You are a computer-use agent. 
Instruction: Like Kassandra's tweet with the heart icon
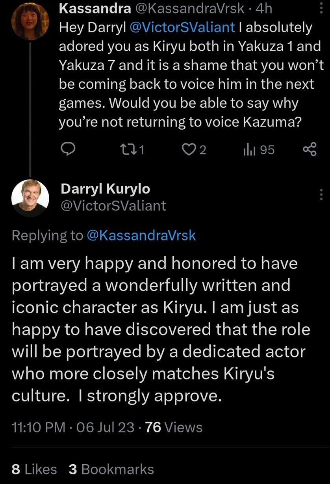click(188, 149)
